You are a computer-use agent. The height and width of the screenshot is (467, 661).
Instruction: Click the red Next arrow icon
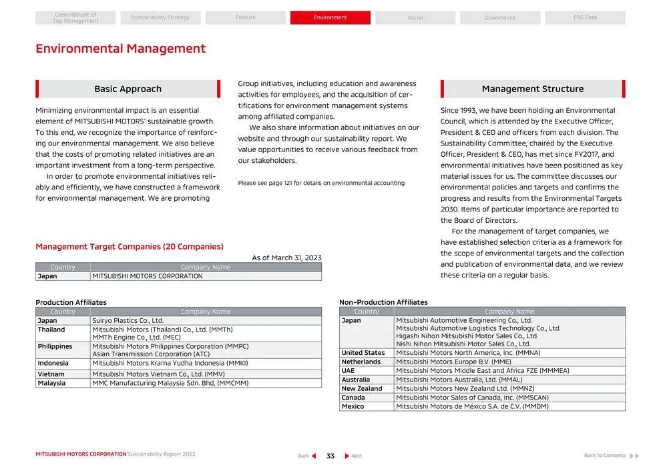pyautogui.click(x=347, y=456)
